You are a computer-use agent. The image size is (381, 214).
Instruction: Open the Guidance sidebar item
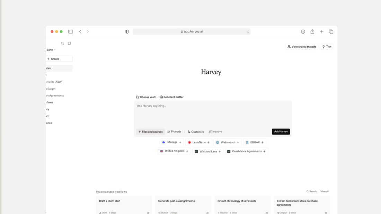tap(49, 123)
